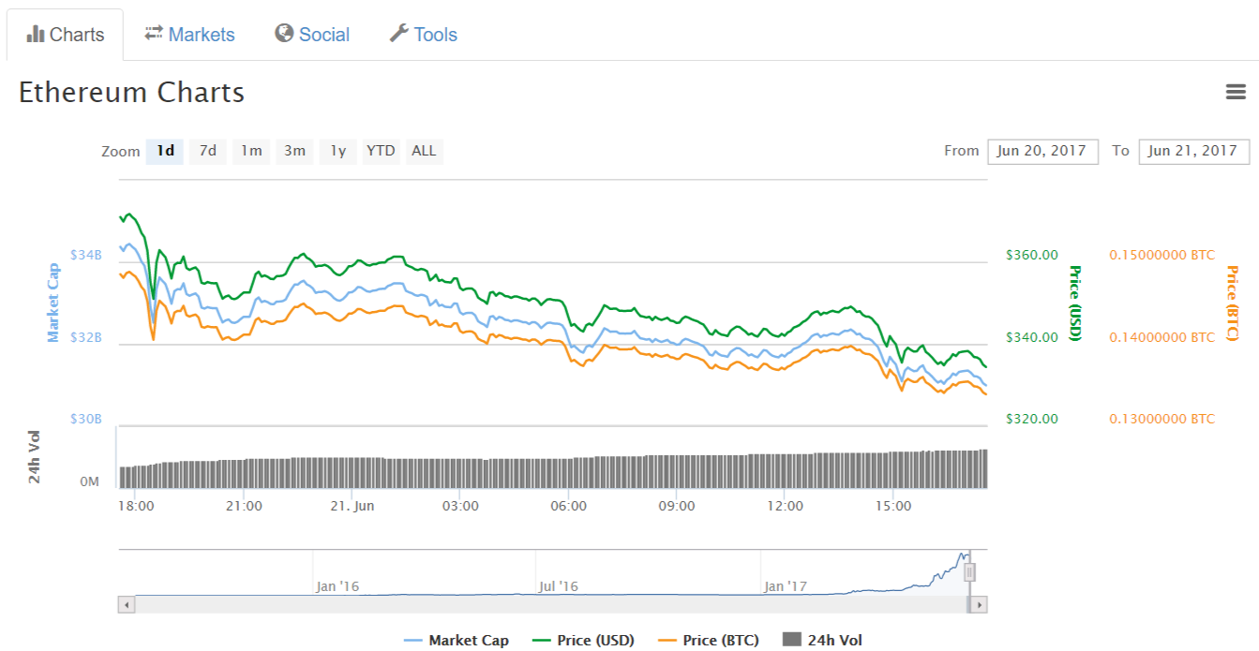Screen dimensions: 1259x651
Task: Choose the 3m zoom button
Action: coord(294,151)
